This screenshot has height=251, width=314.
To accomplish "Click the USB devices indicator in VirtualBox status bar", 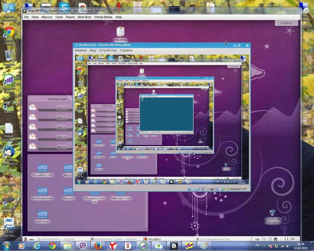I will point(198,189).
